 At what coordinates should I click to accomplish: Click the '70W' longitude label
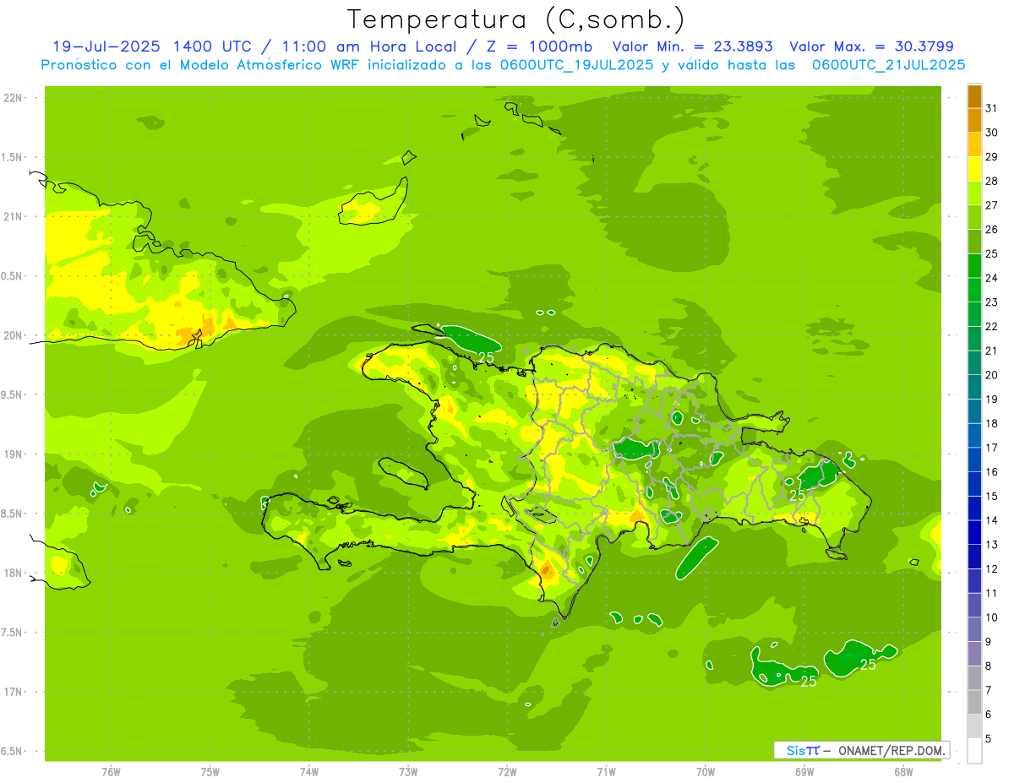click(706, 772)
